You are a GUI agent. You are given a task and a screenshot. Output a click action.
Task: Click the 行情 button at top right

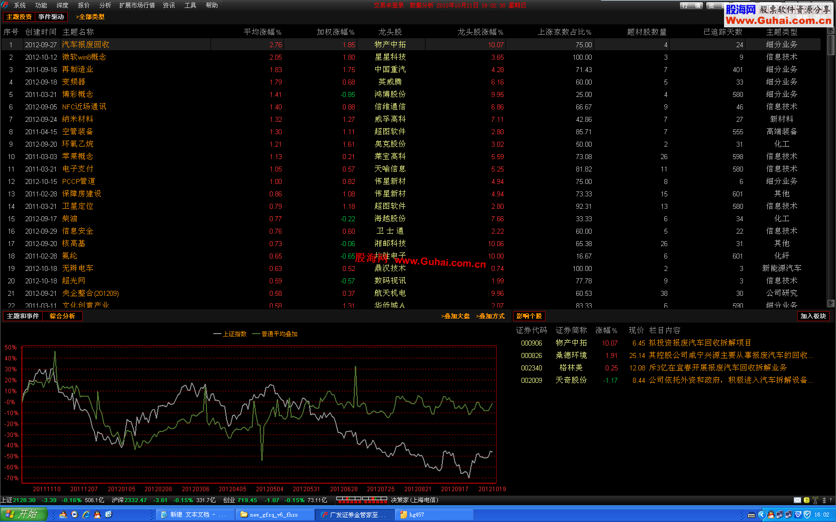click(x=692, y=5)
